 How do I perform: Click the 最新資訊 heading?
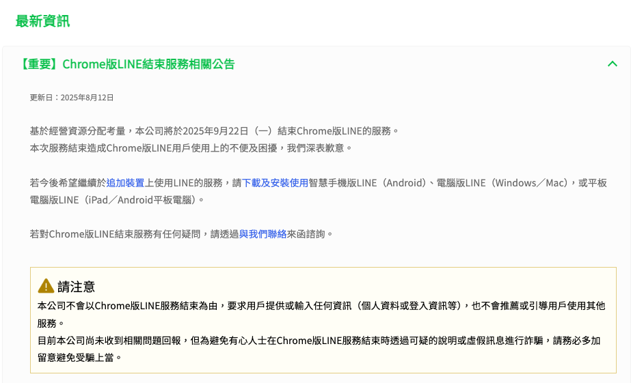pos(42,21)
